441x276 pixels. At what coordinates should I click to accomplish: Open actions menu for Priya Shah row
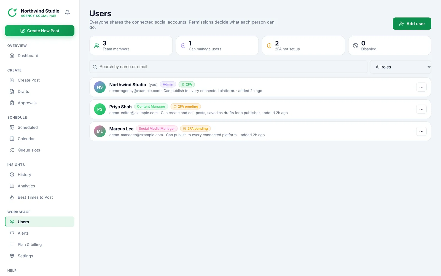421,109
